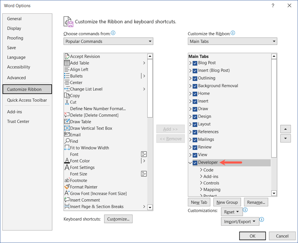
Task: Expand the Code group under Developer
Action: 201,170
